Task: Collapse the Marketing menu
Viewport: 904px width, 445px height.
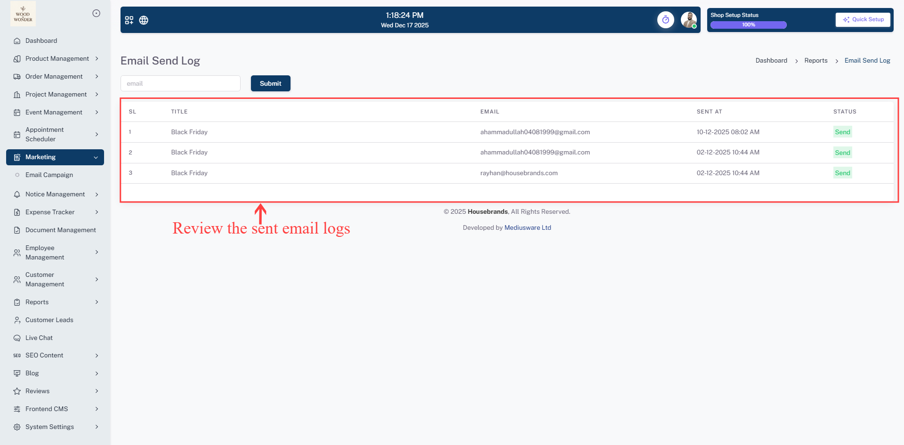Action: (x=96, y=157)
